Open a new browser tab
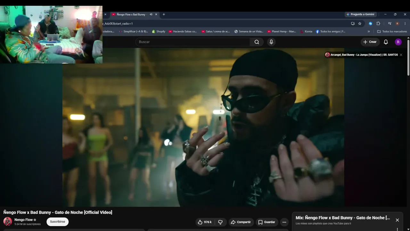The image size is (410, 231). click(164, 14)
